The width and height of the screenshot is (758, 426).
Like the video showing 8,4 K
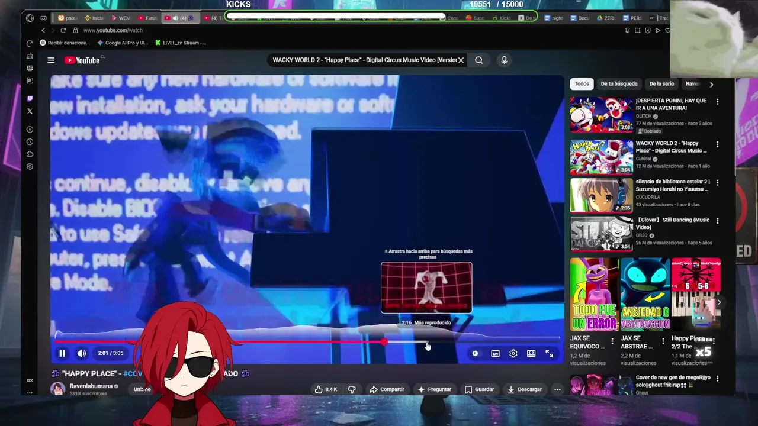coord(326,389)
